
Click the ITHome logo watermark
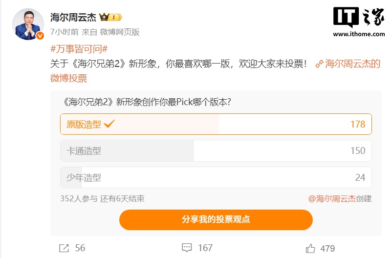coord(359,22)
